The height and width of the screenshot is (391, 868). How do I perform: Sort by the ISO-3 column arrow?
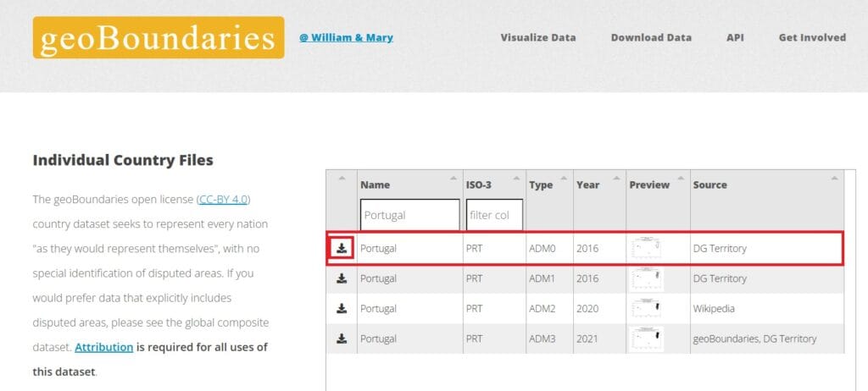pos(516,178)
